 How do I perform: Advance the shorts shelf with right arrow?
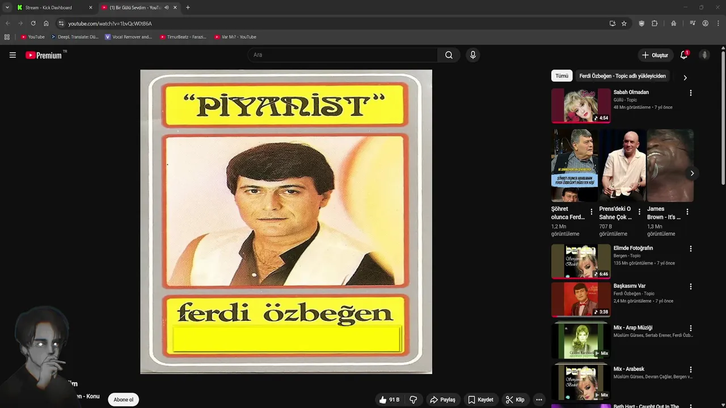[x=692, y=173]
